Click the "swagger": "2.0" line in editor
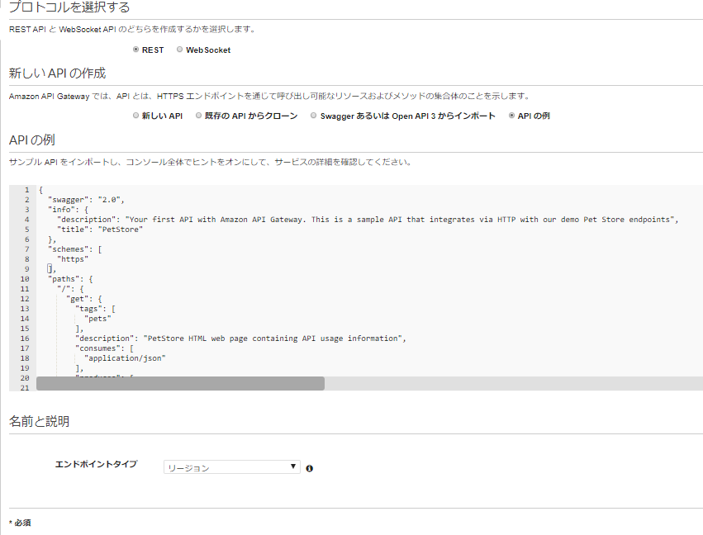This screenshot has height=535, width=703. click(x=86, y=200)
